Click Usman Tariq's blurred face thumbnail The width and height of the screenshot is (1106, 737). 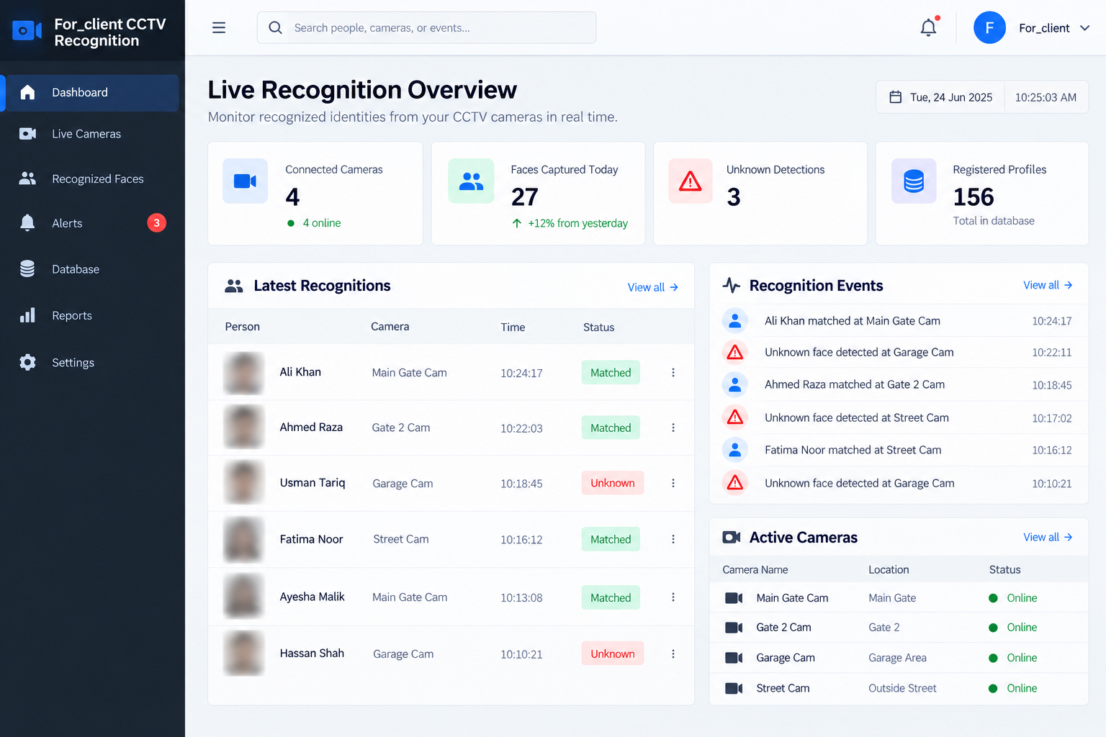(x=243, y=483)
